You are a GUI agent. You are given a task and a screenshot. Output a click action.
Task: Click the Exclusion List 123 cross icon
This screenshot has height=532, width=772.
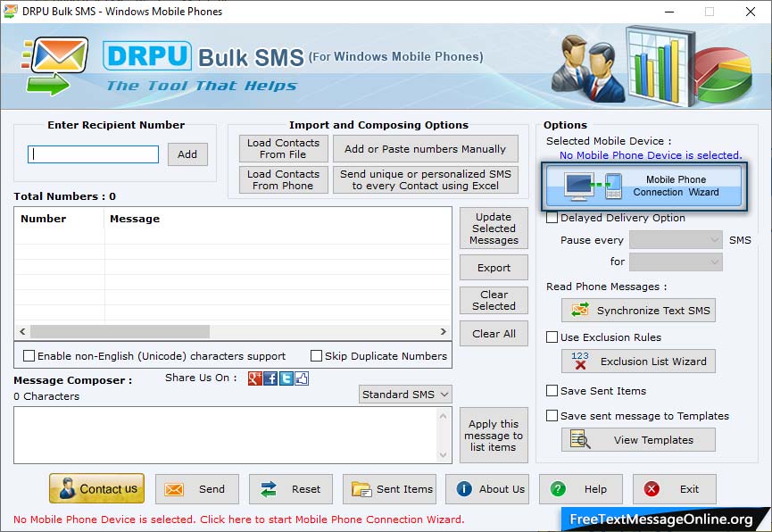click(580, 361)
